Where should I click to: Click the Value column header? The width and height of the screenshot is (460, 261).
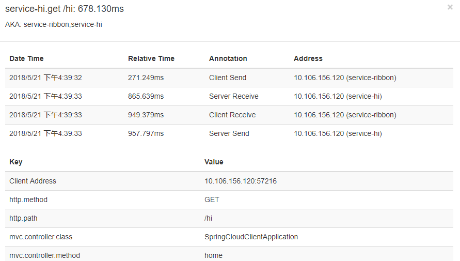214,162
